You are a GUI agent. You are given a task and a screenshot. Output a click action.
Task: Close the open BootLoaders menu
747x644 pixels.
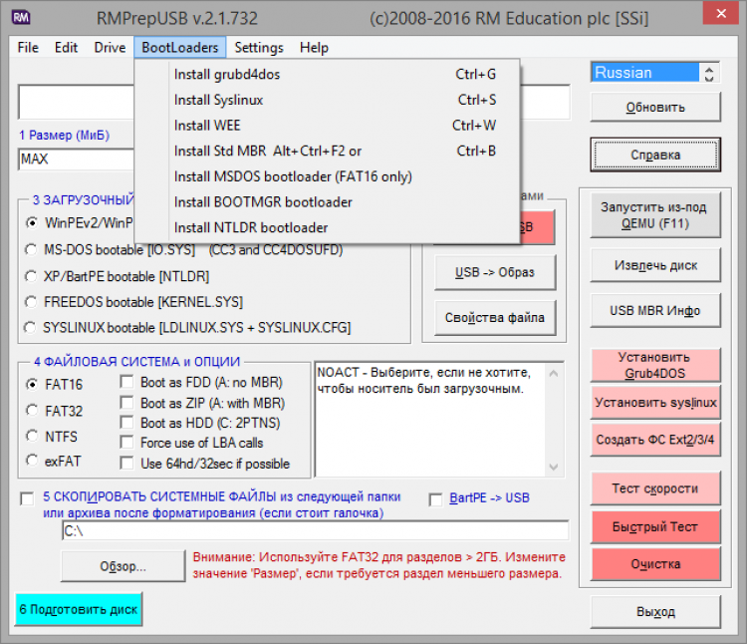tap(179, 48)
